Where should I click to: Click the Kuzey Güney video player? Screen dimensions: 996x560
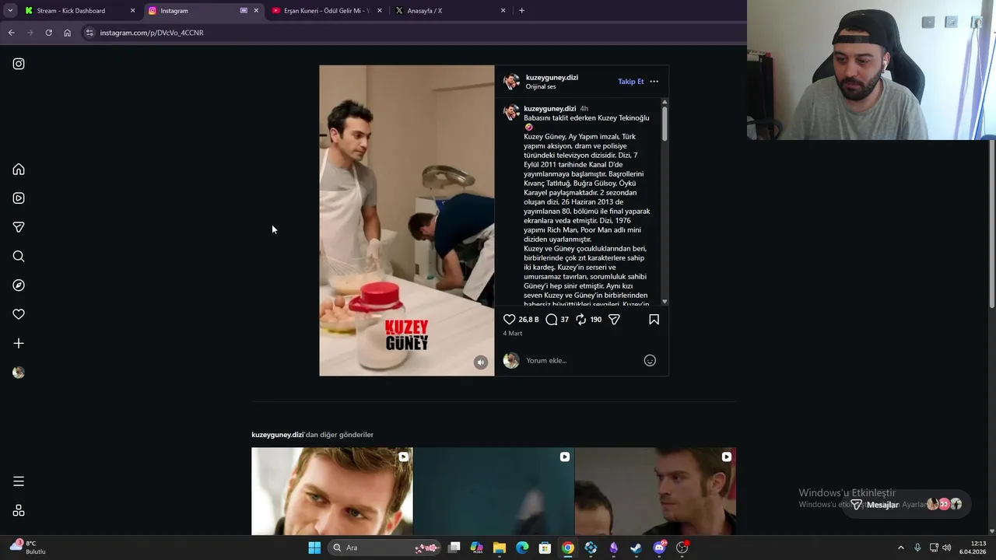tap(406, 221)
